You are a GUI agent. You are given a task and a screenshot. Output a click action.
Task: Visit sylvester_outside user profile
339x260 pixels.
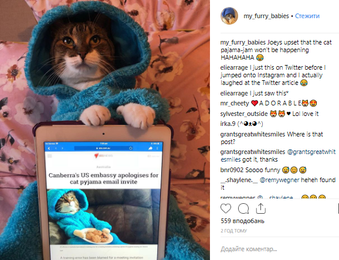[x=244, y=114]
